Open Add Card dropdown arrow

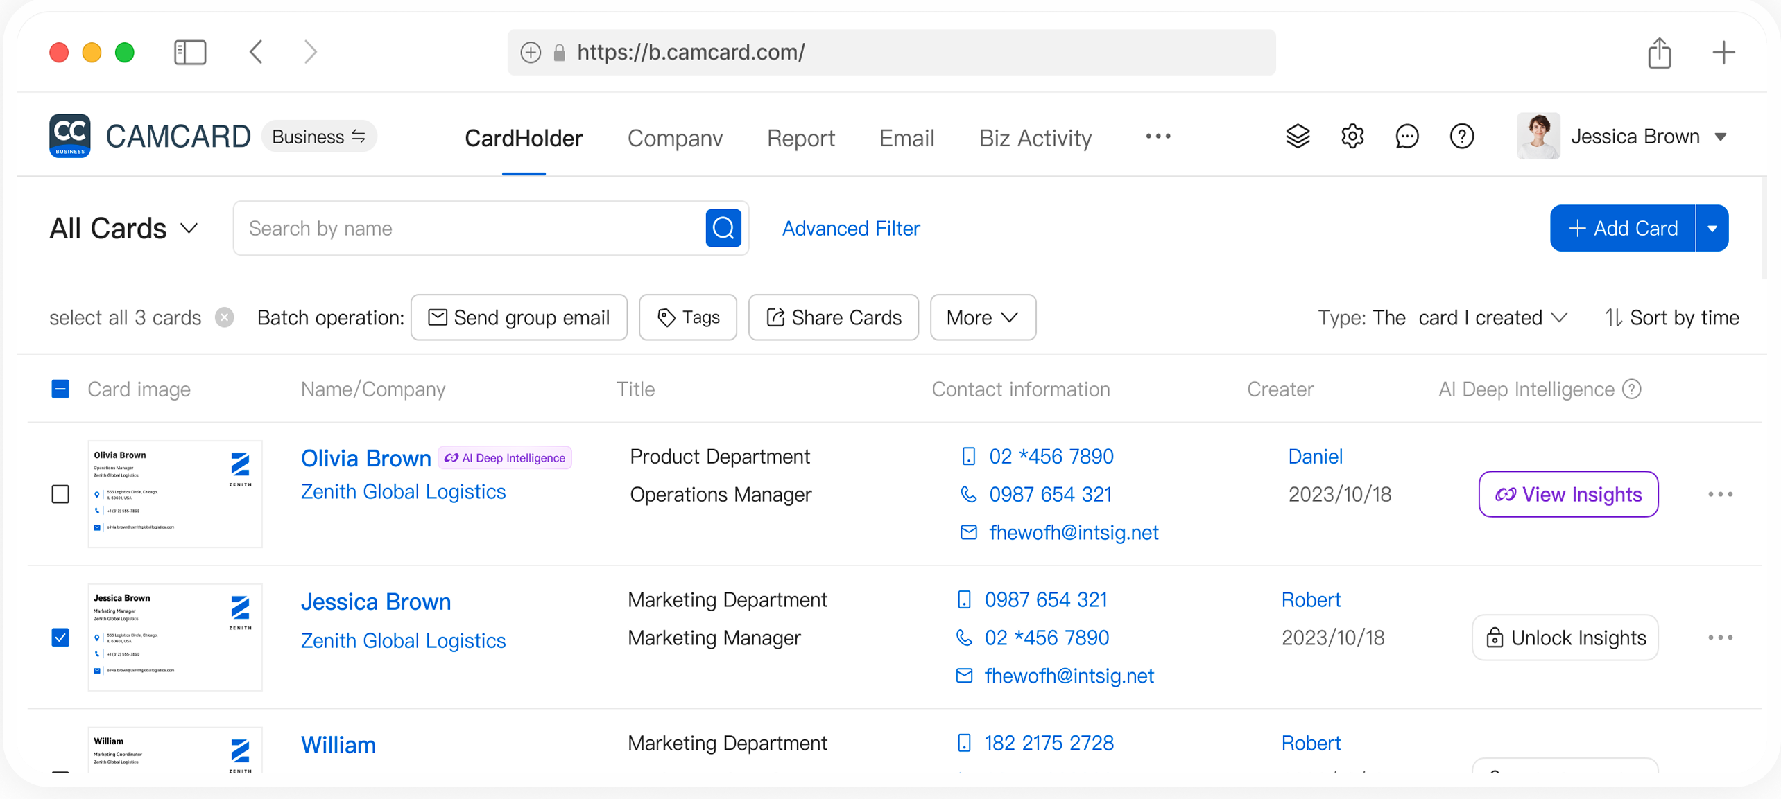point(1712,229)
